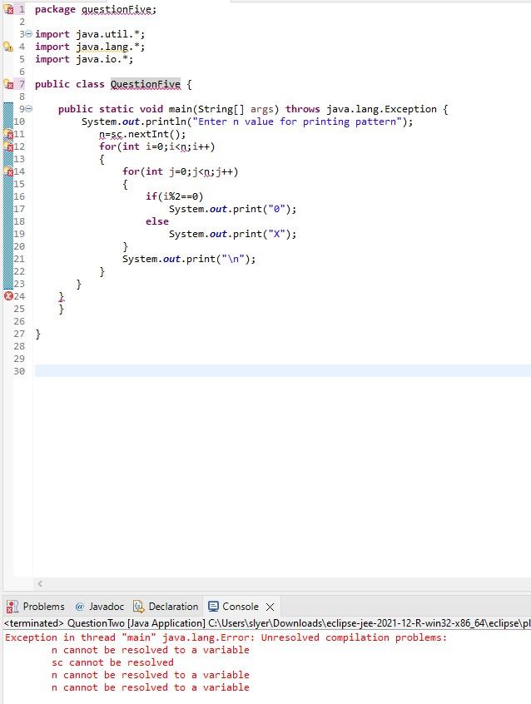Click System.out.print("X") statement

click(x=233, y=234)
